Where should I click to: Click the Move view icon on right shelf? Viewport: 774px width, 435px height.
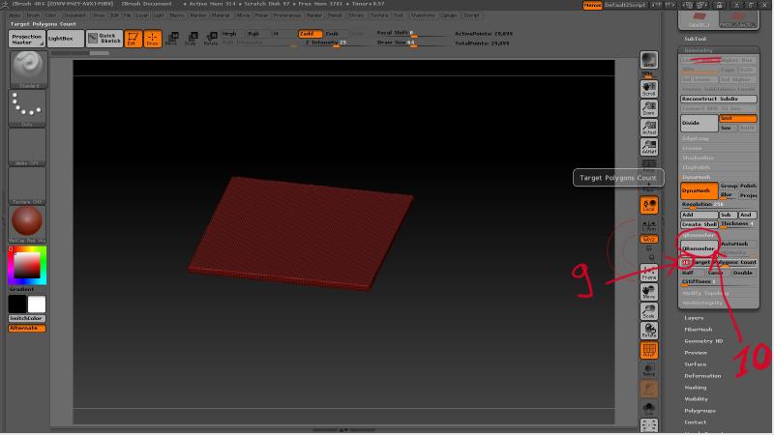[649, 292]
